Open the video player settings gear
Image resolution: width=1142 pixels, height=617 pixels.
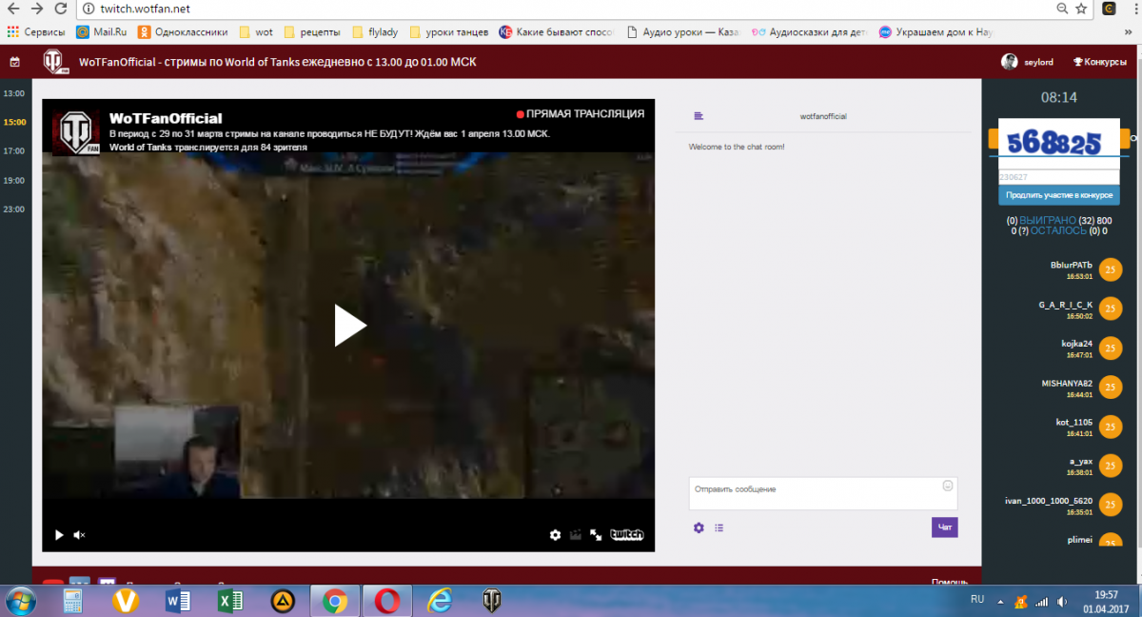click(555, 535)
